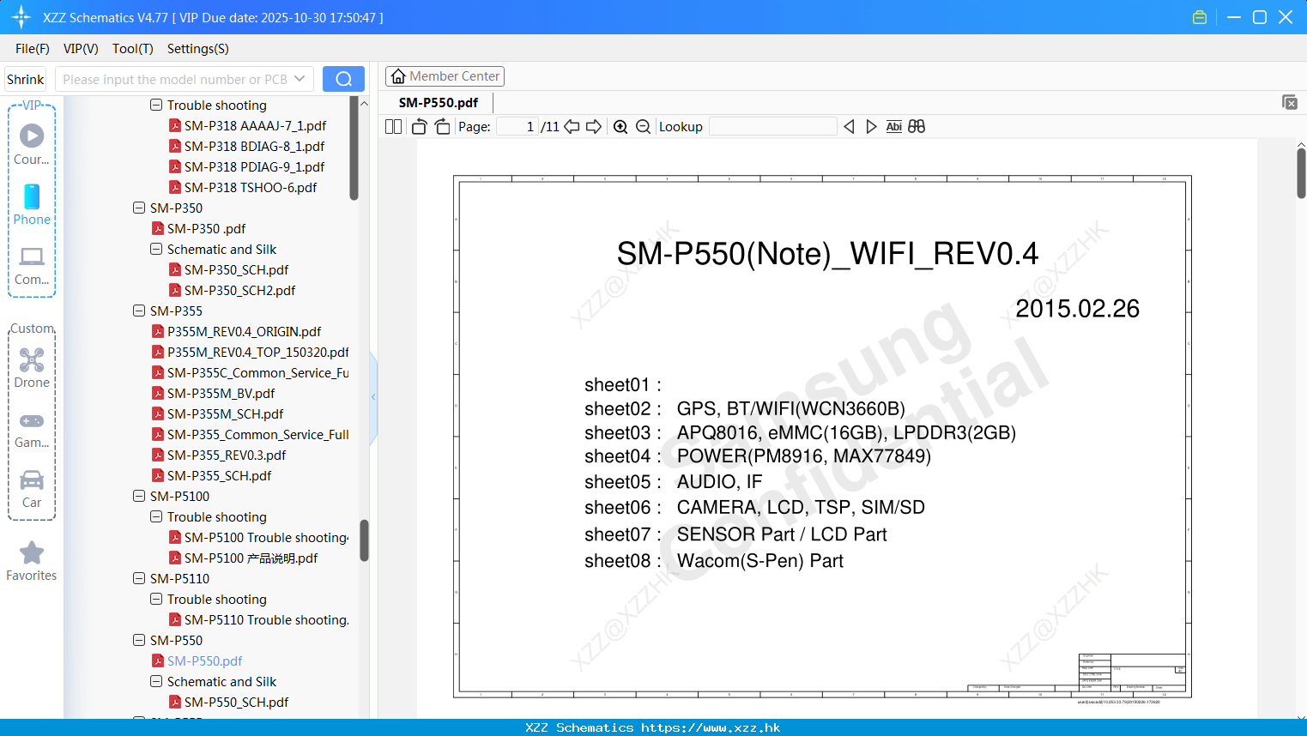The height and width of the screenshot is (736, 1307).
Task: Toggle two-page view icon
Action: pos(393,127)
